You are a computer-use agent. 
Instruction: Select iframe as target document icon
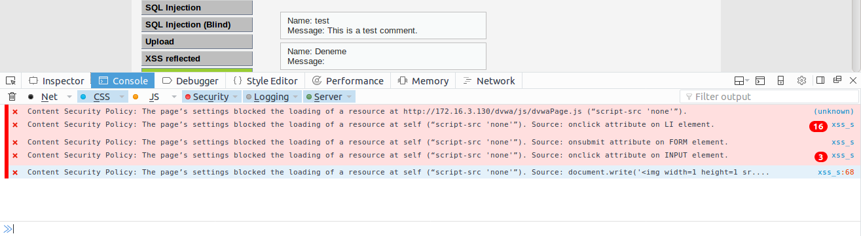click(x=742, y=80)
